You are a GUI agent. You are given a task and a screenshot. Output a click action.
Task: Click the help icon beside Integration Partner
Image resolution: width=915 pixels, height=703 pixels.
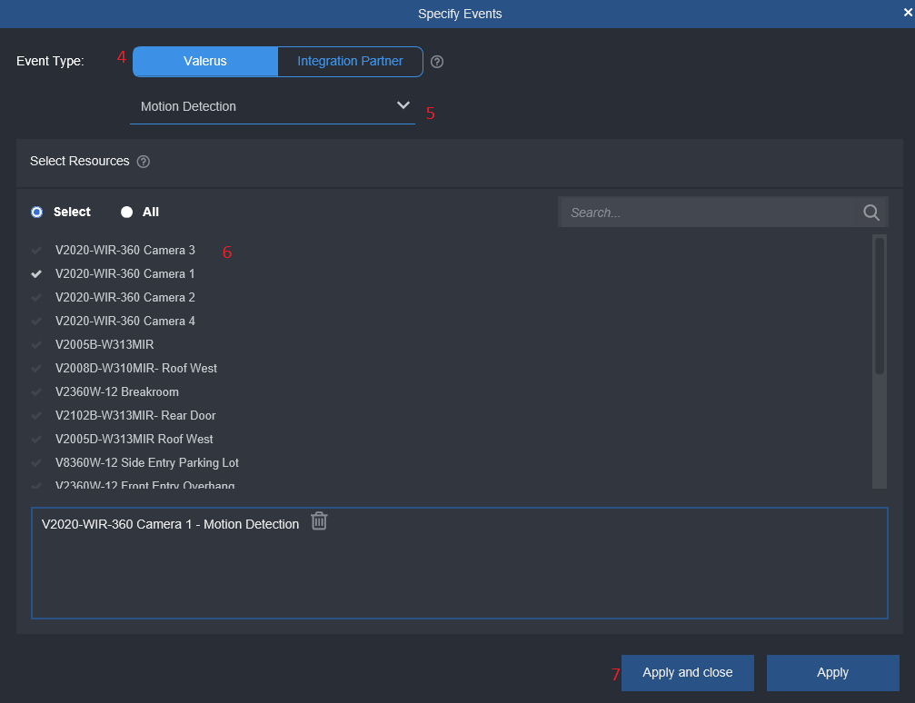[436, 62]
